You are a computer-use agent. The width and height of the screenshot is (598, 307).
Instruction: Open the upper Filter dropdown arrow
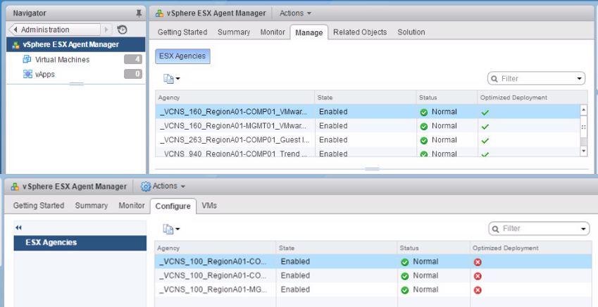[x=580, y=79]
